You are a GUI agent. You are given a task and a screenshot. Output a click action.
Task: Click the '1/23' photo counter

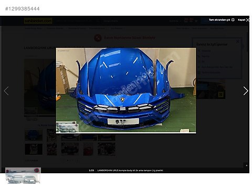coord(91,170)
